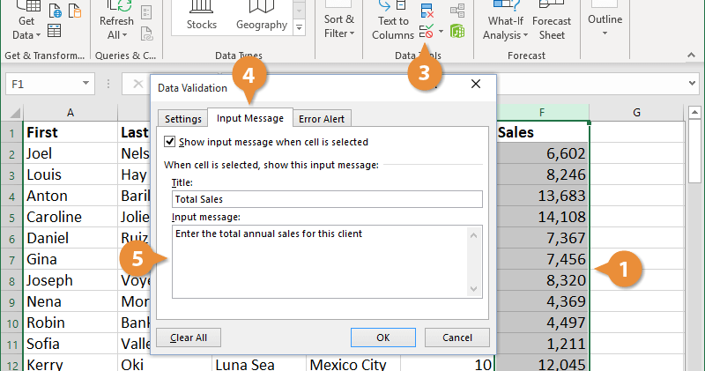Click the Data Validation ribbon icon
This screenshot has height=371, width=705.
427,32
